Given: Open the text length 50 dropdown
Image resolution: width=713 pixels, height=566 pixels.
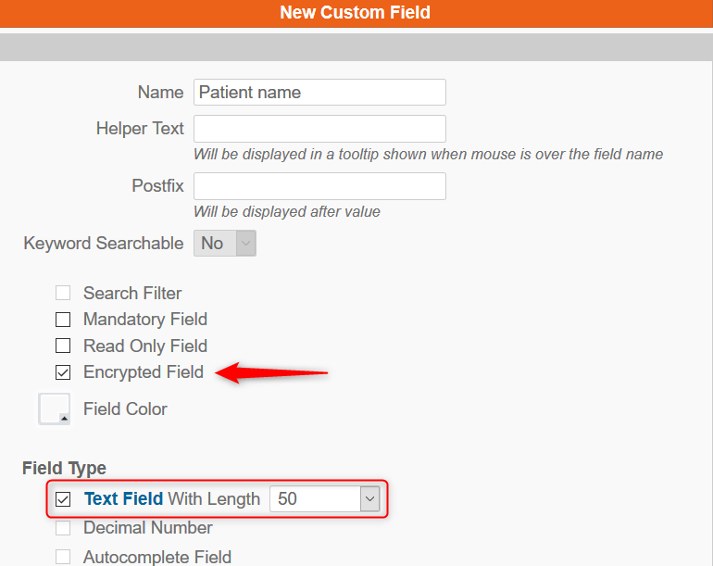Looking at the screenshot, I should pos(325,499).
